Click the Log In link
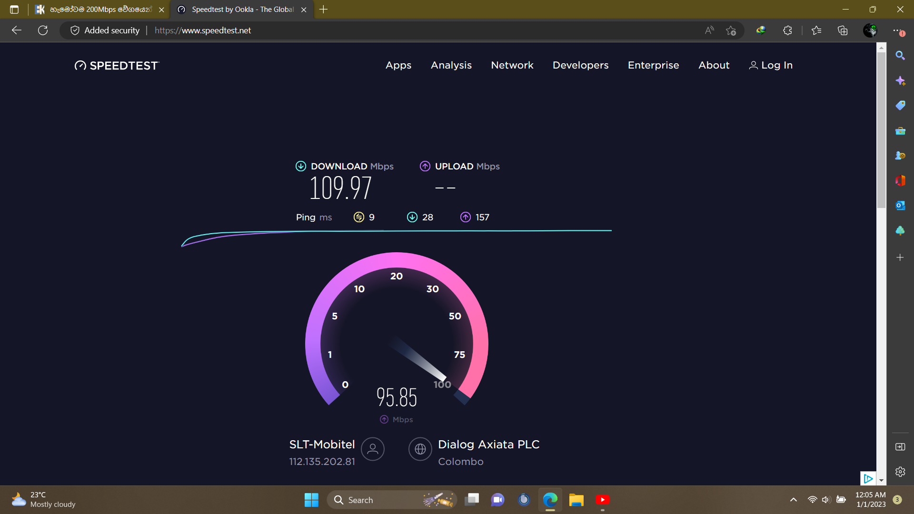 click(771, 65)
